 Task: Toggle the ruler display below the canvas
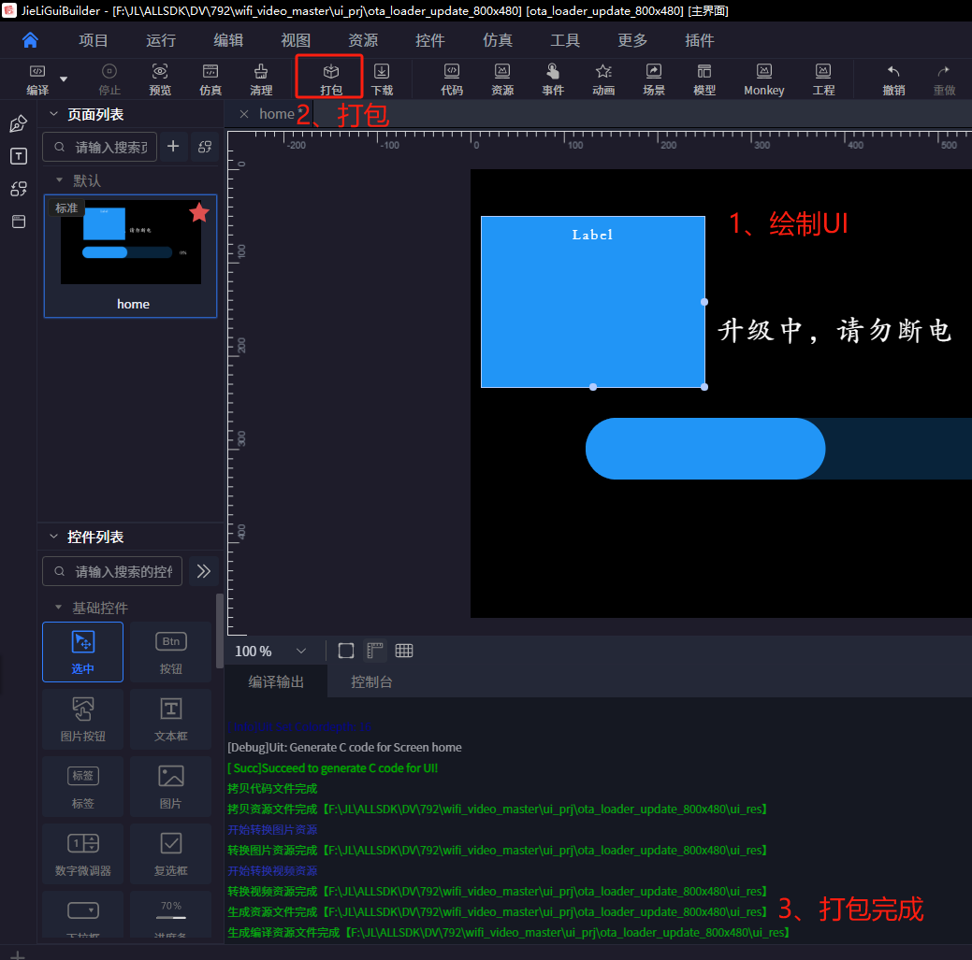tap(375, 651)
